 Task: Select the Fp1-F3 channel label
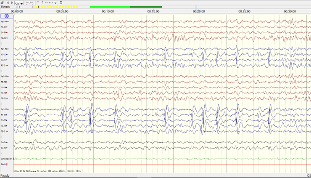click(x=4, y=49)
